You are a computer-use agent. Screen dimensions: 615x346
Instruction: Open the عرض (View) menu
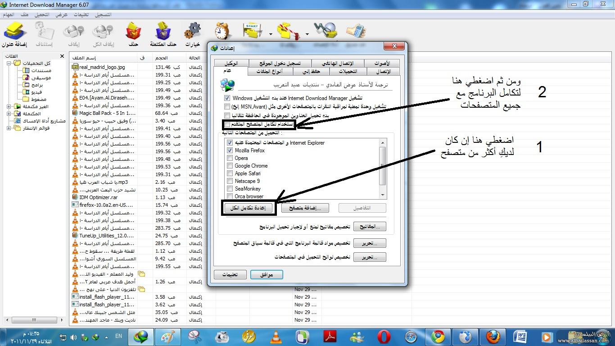61,14
